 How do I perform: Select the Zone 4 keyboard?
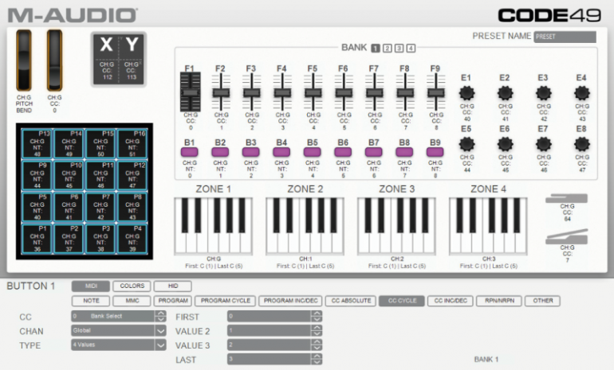488,226
